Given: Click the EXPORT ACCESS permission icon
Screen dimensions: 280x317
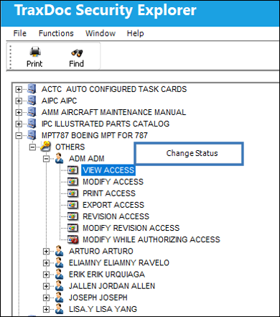Looking at the screenshot, I should coord(73,205).
